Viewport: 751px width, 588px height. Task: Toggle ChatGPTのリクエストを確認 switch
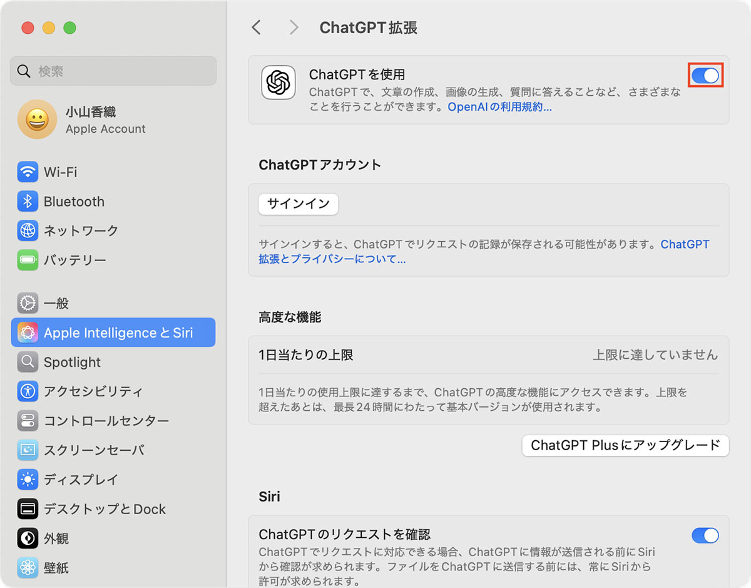coord(705,535)
